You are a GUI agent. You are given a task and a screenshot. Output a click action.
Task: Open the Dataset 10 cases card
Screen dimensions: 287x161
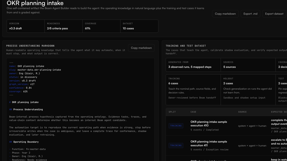click(139, 26)
